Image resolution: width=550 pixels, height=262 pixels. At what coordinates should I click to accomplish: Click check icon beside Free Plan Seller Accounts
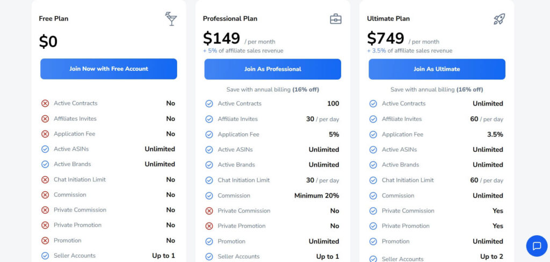point(45,256)
